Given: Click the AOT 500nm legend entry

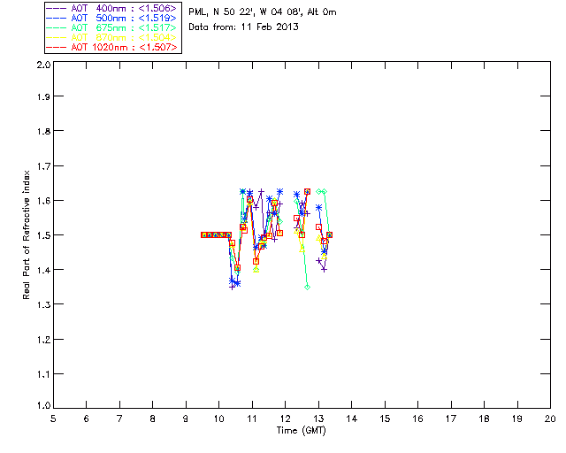Looking at the screenshot, I should 111,18.
